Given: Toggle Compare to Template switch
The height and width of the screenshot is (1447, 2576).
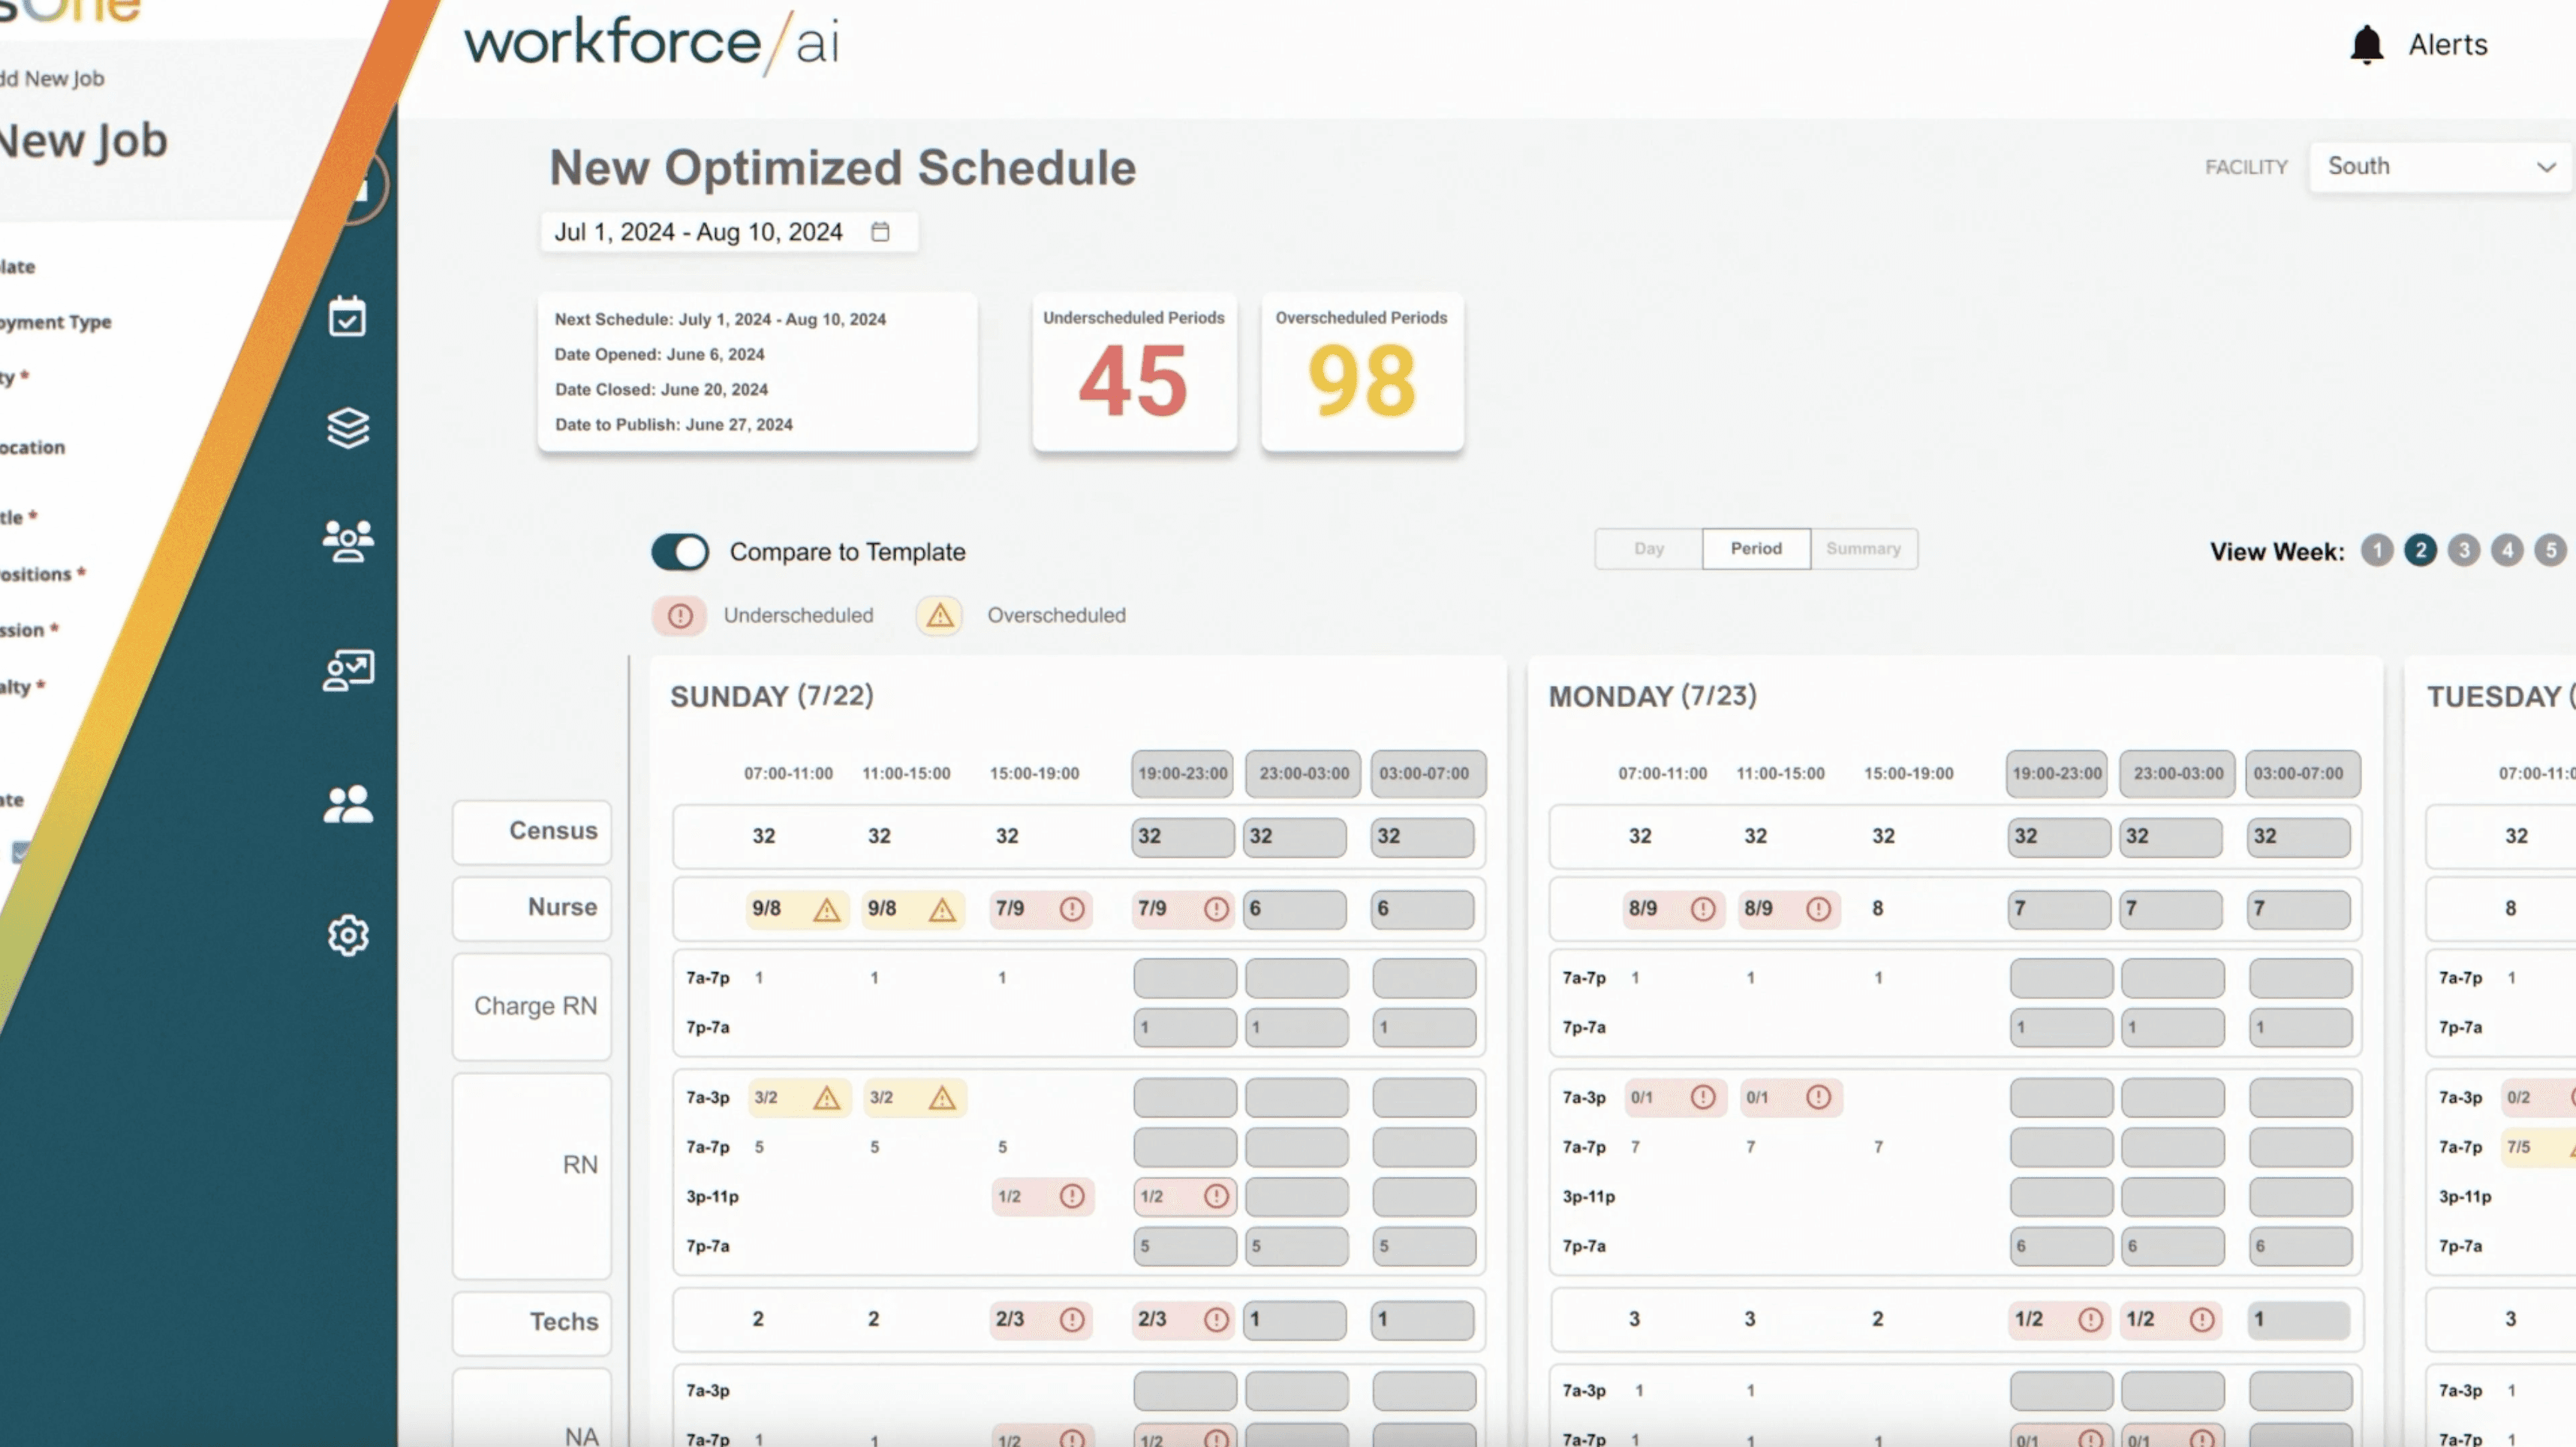Looking at the screenshot, I should pos(680,552).
